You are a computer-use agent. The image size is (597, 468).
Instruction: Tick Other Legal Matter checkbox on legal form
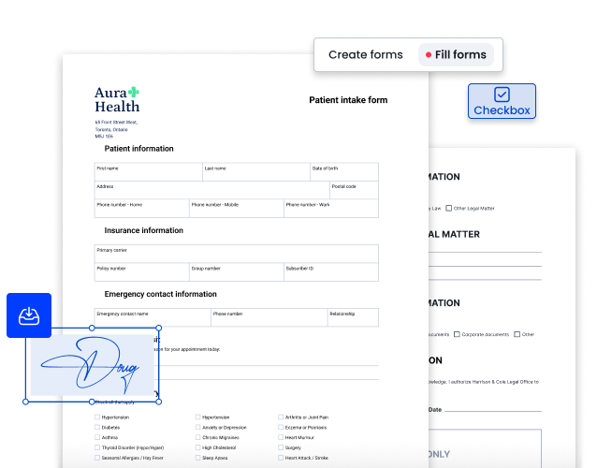tap(449, 208)
